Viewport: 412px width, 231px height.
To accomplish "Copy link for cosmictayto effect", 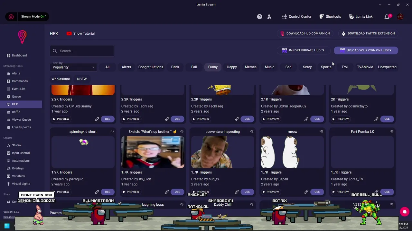I will (376, 119).
